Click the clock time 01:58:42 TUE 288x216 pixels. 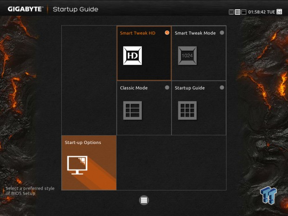coord(262,12)
